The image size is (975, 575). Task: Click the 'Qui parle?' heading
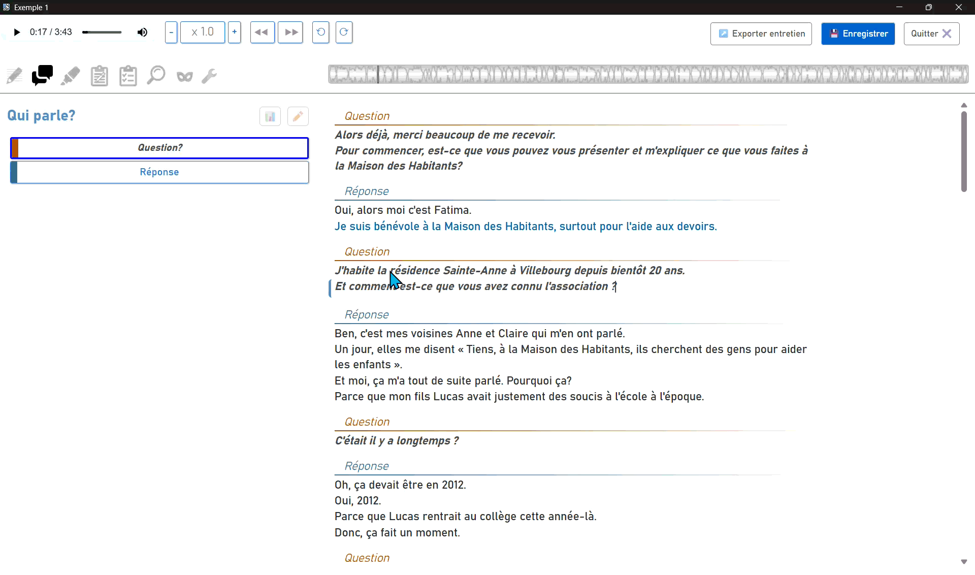tap(41, 116)
